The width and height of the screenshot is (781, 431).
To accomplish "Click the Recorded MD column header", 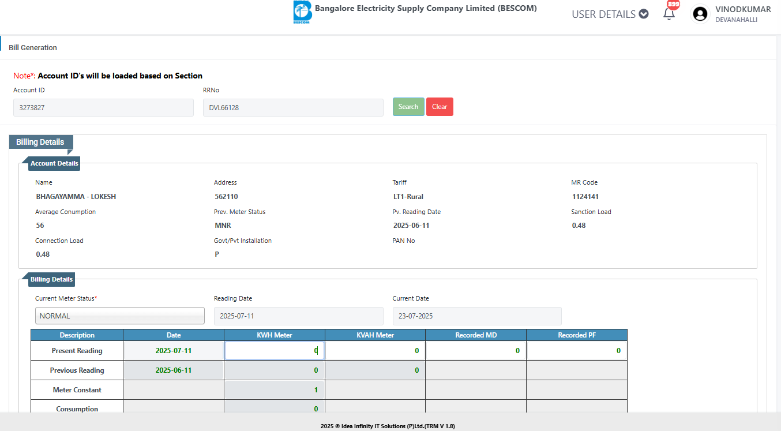I will 476,335.
